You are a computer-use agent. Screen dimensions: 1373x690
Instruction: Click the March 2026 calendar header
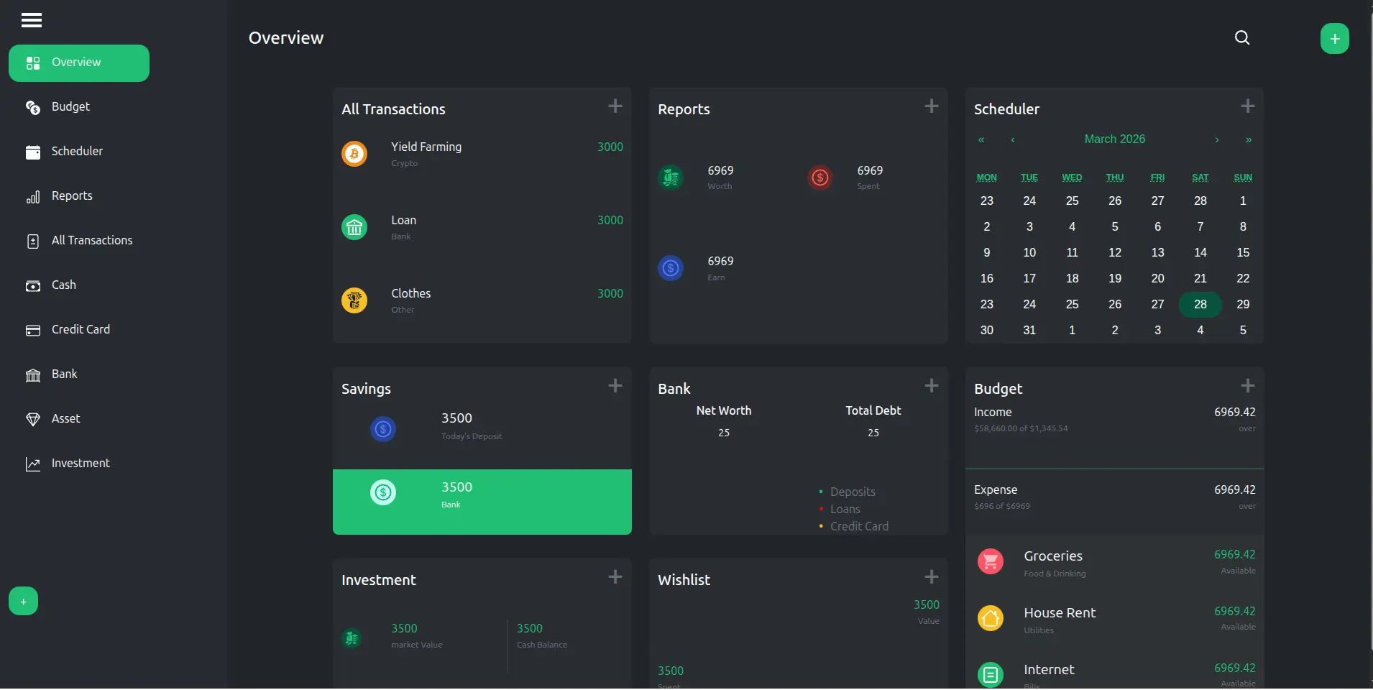(x=1114, y=139)
